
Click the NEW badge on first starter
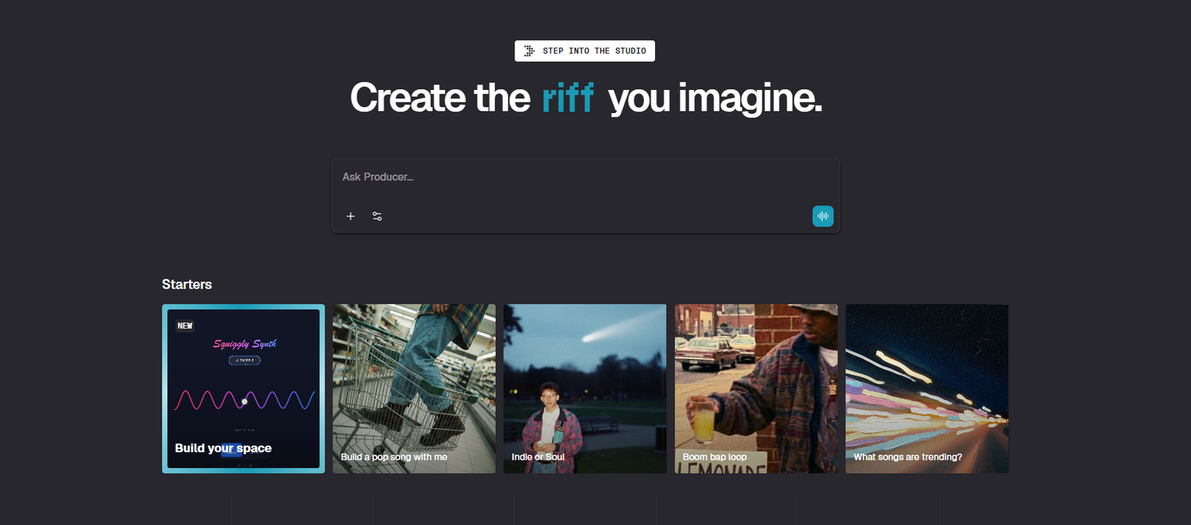[x=185, y=326]
